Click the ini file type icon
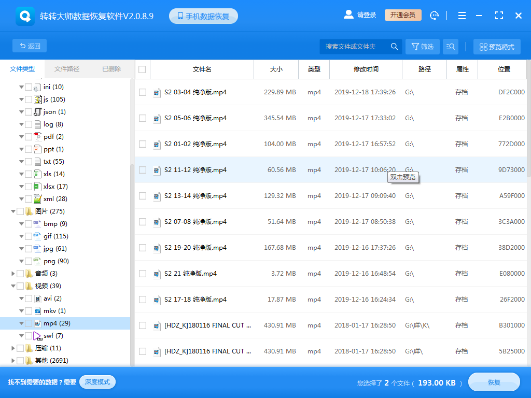This screenshot has width=531, height=398. point(37,87)
